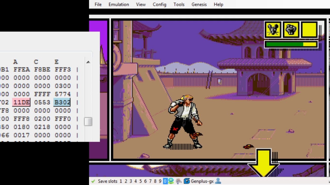
Task: Select the 0553 hex value
Action: [x=42, y=102]
